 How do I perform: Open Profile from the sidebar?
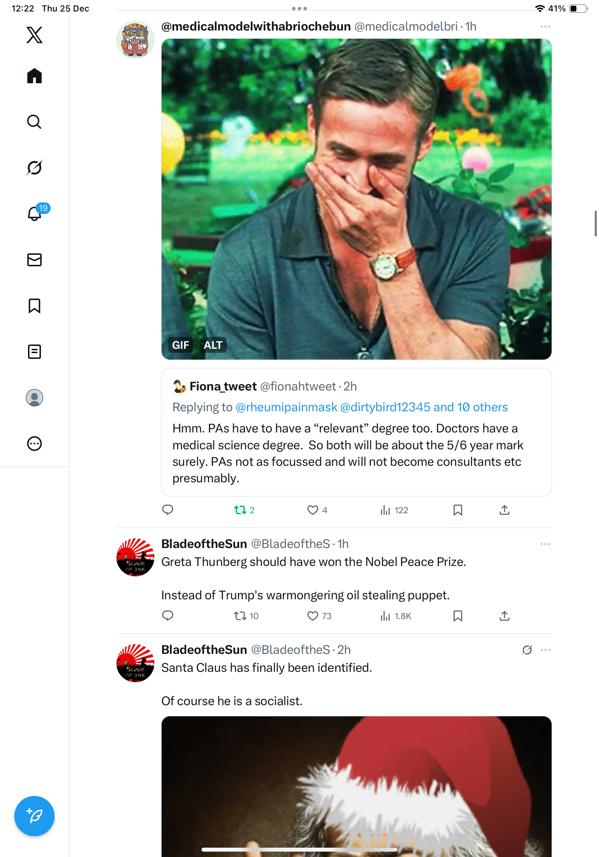point(34,398)
